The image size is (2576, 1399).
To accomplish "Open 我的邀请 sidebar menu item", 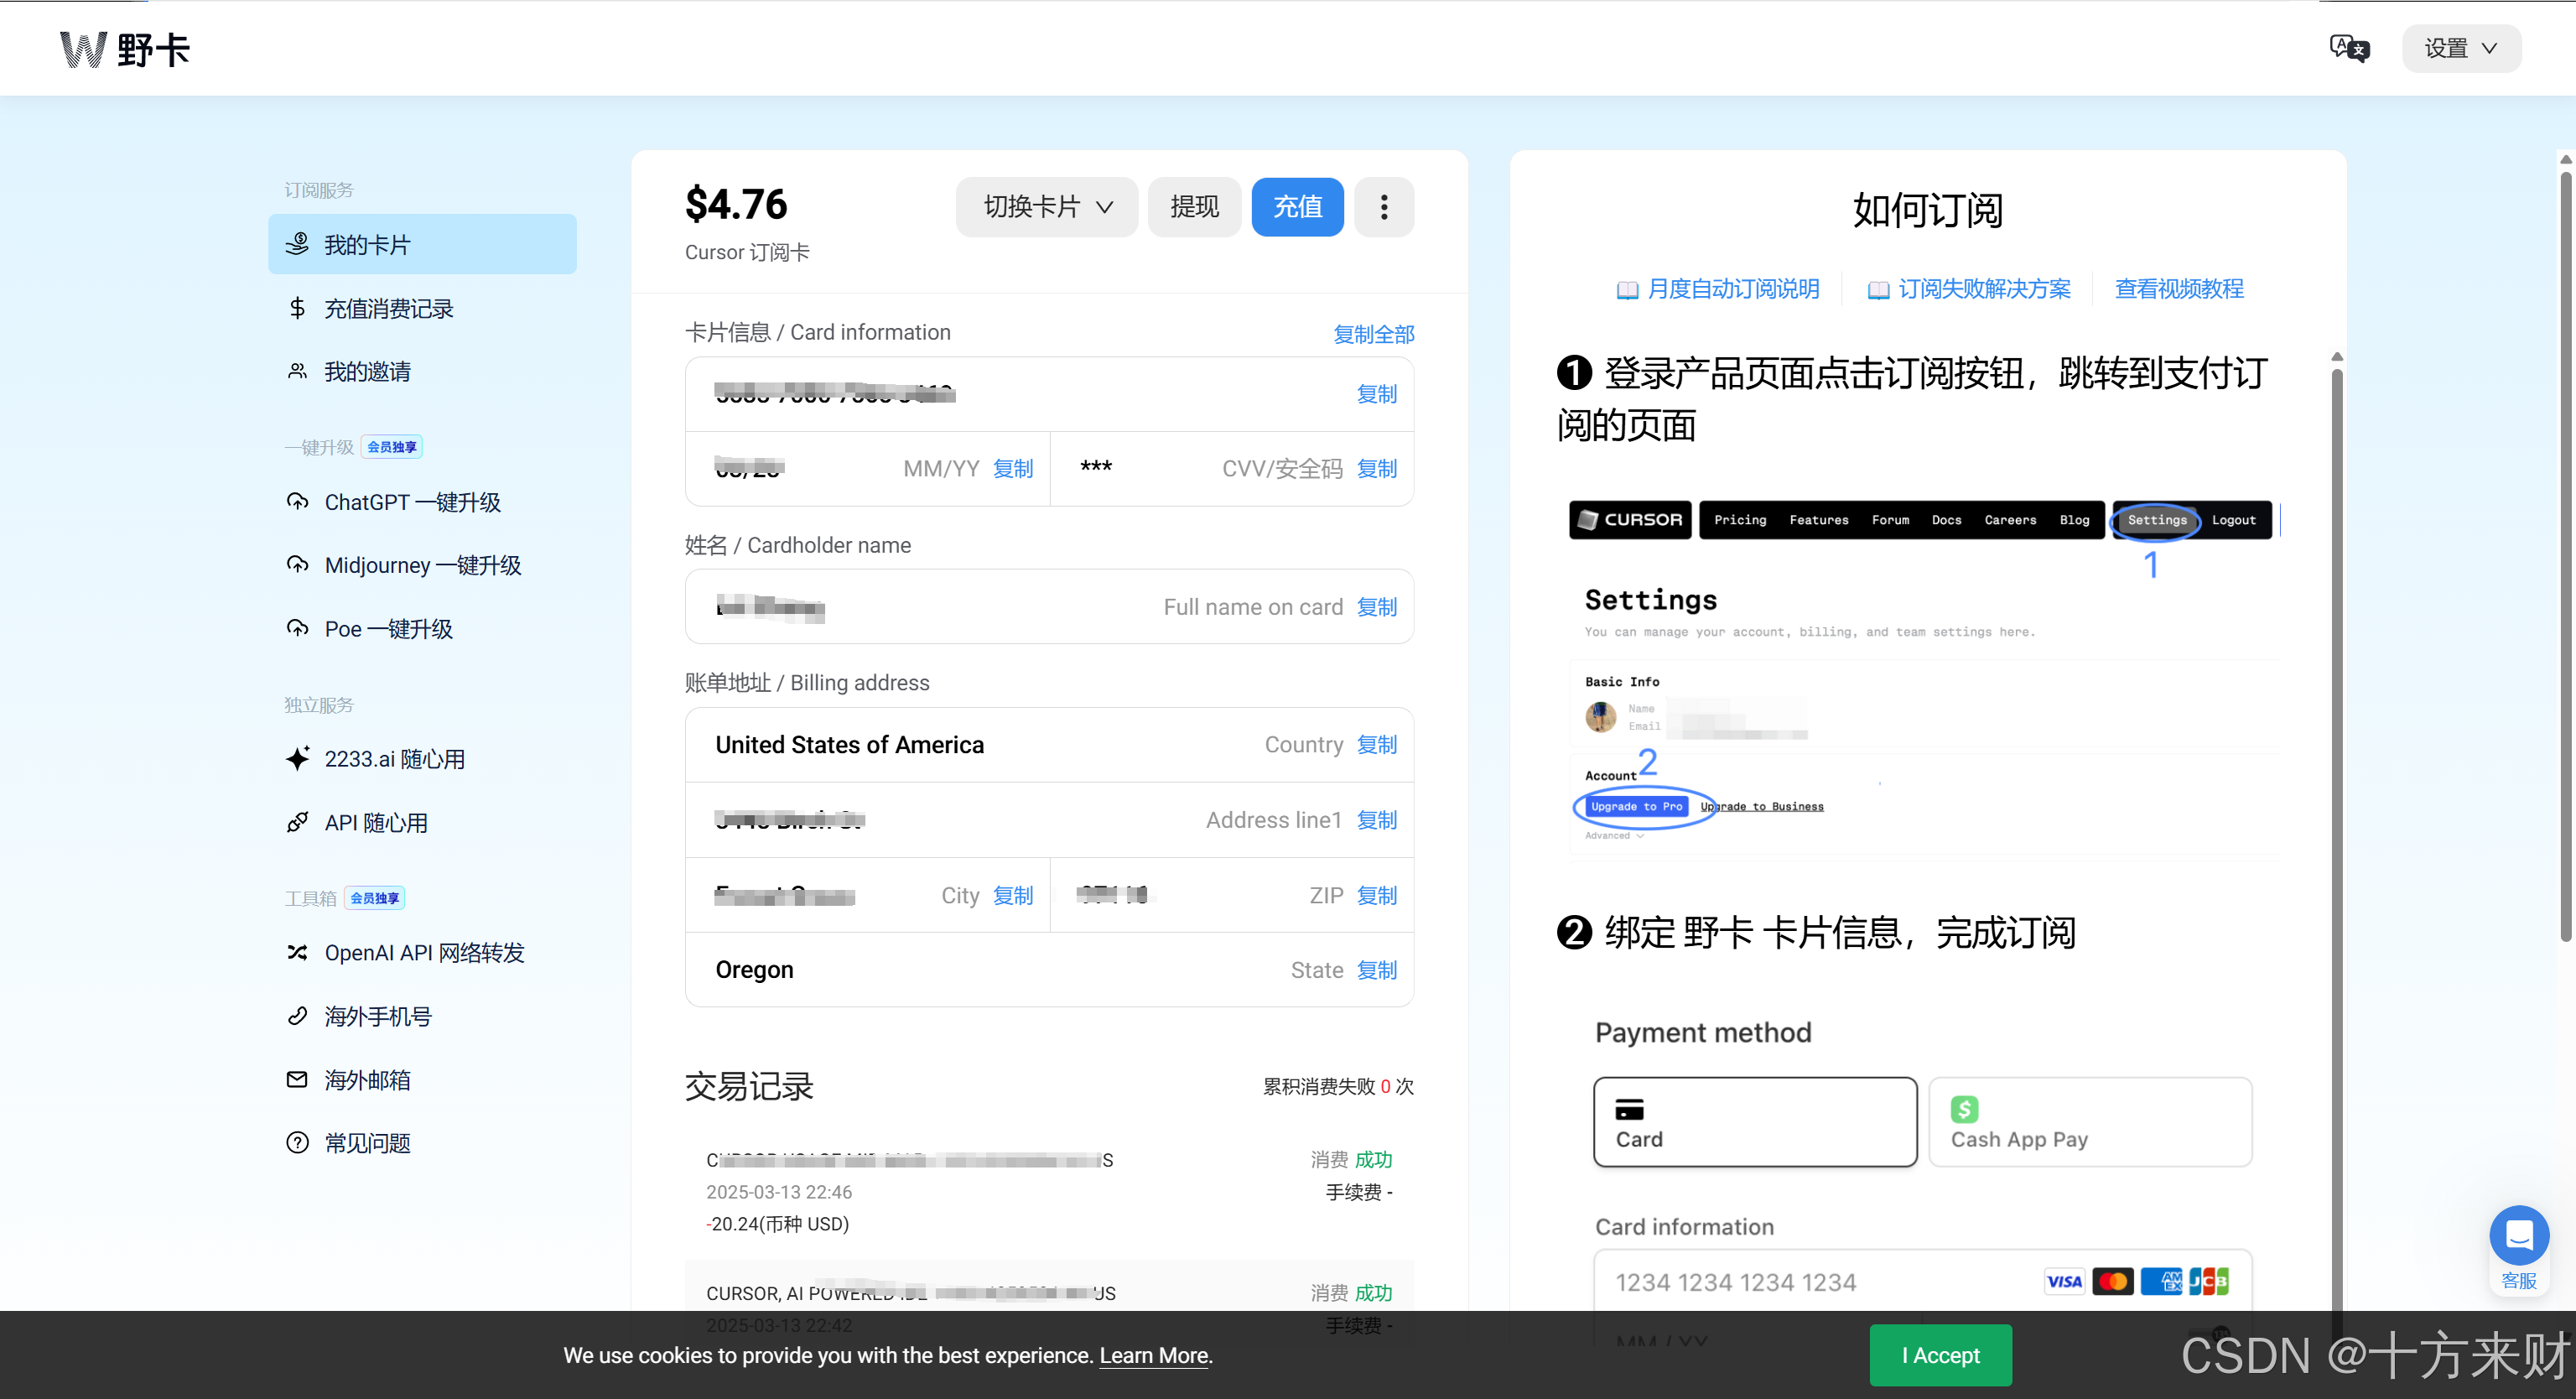I will pos(367,372).
